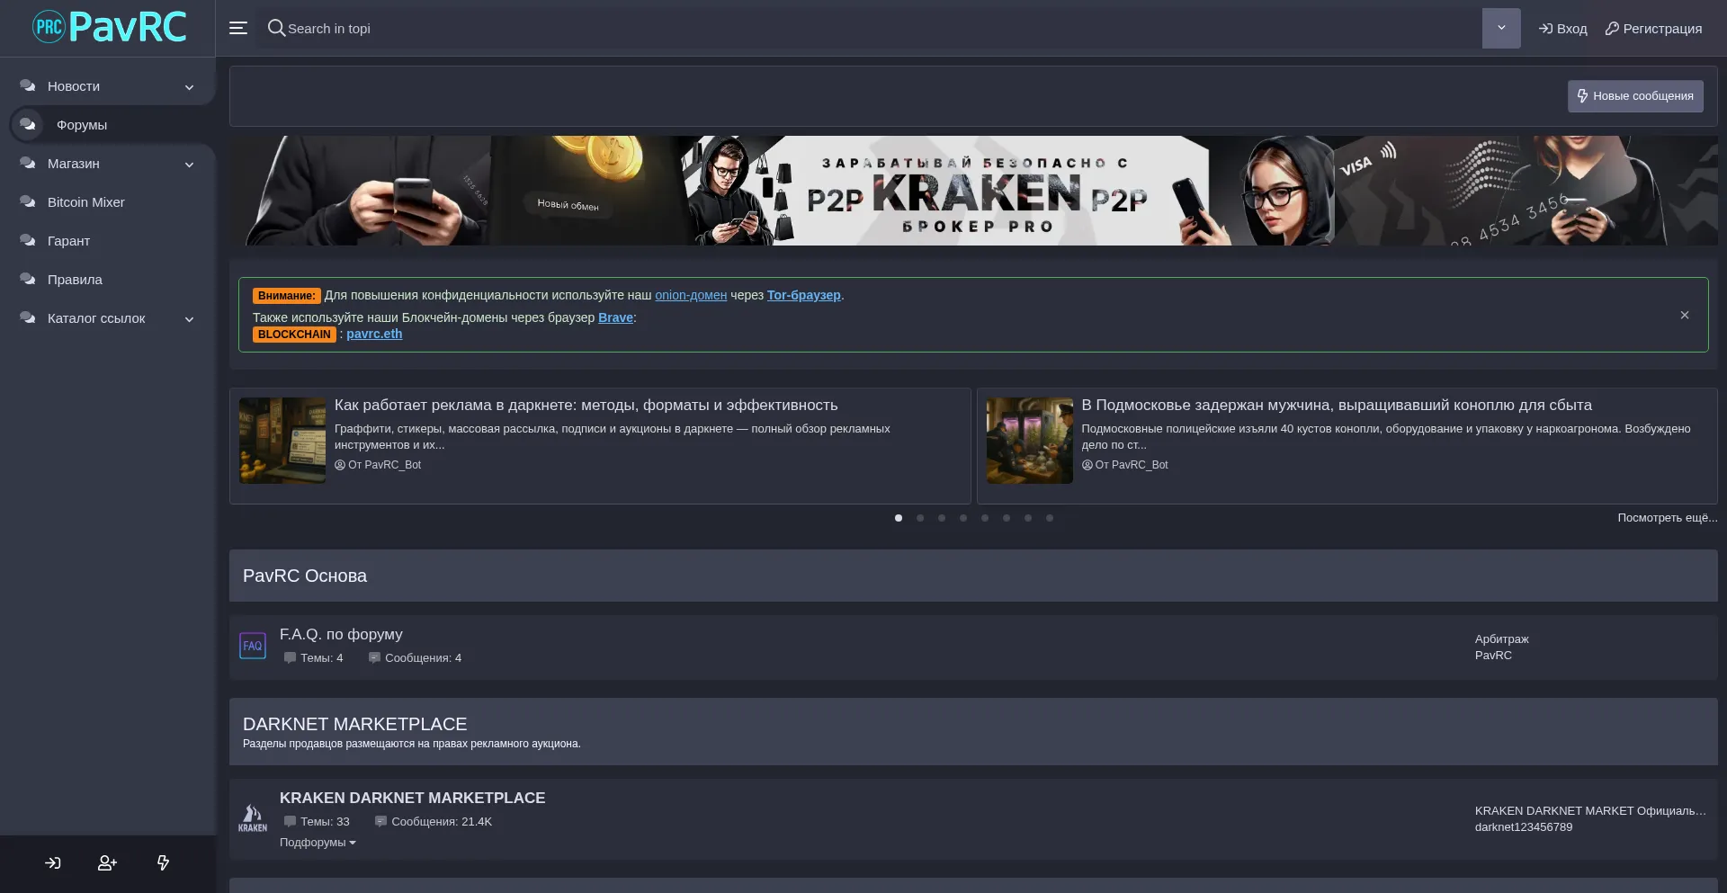Open latest post 'KRAKEN DARKNET MARKET Официаль…'
Image resolution: width=1727 pixels, height=893 pixels.
[1590, 811]
